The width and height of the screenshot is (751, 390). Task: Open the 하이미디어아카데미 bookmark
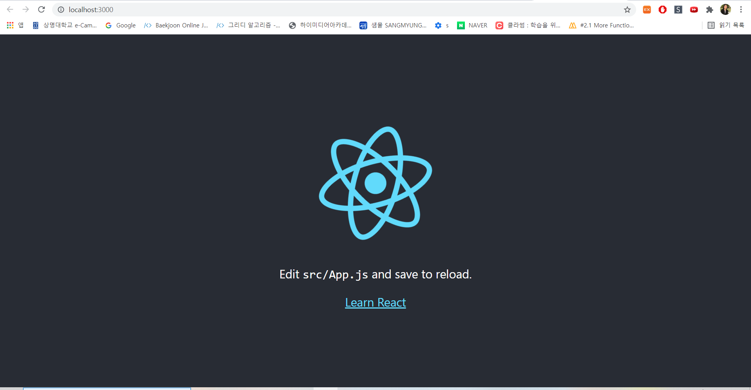[320, 25]
